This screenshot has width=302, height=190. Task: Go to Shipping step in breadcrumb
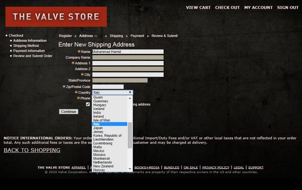point(116,36)
